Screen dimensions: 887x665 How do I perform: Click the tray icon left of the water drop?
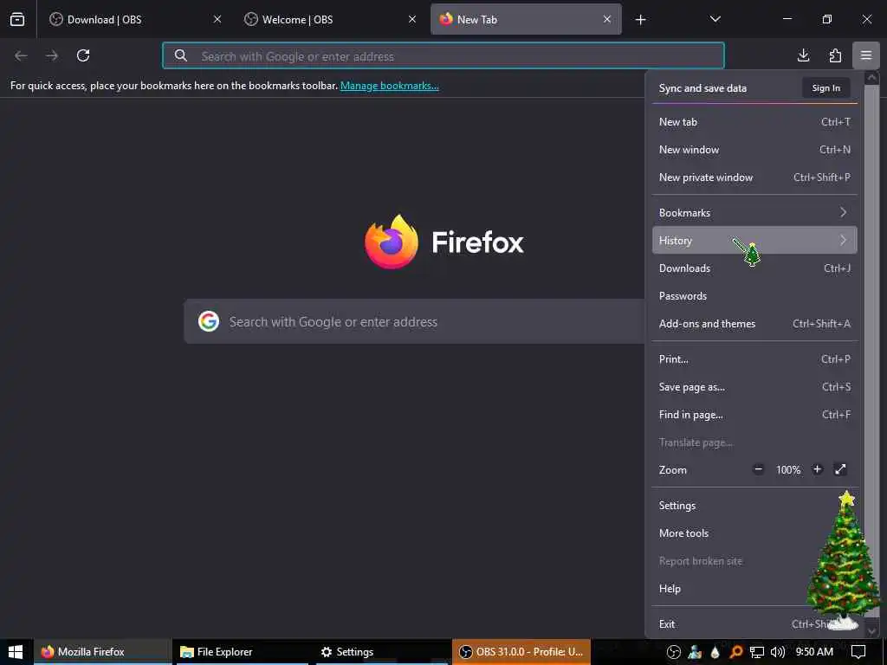695,652
